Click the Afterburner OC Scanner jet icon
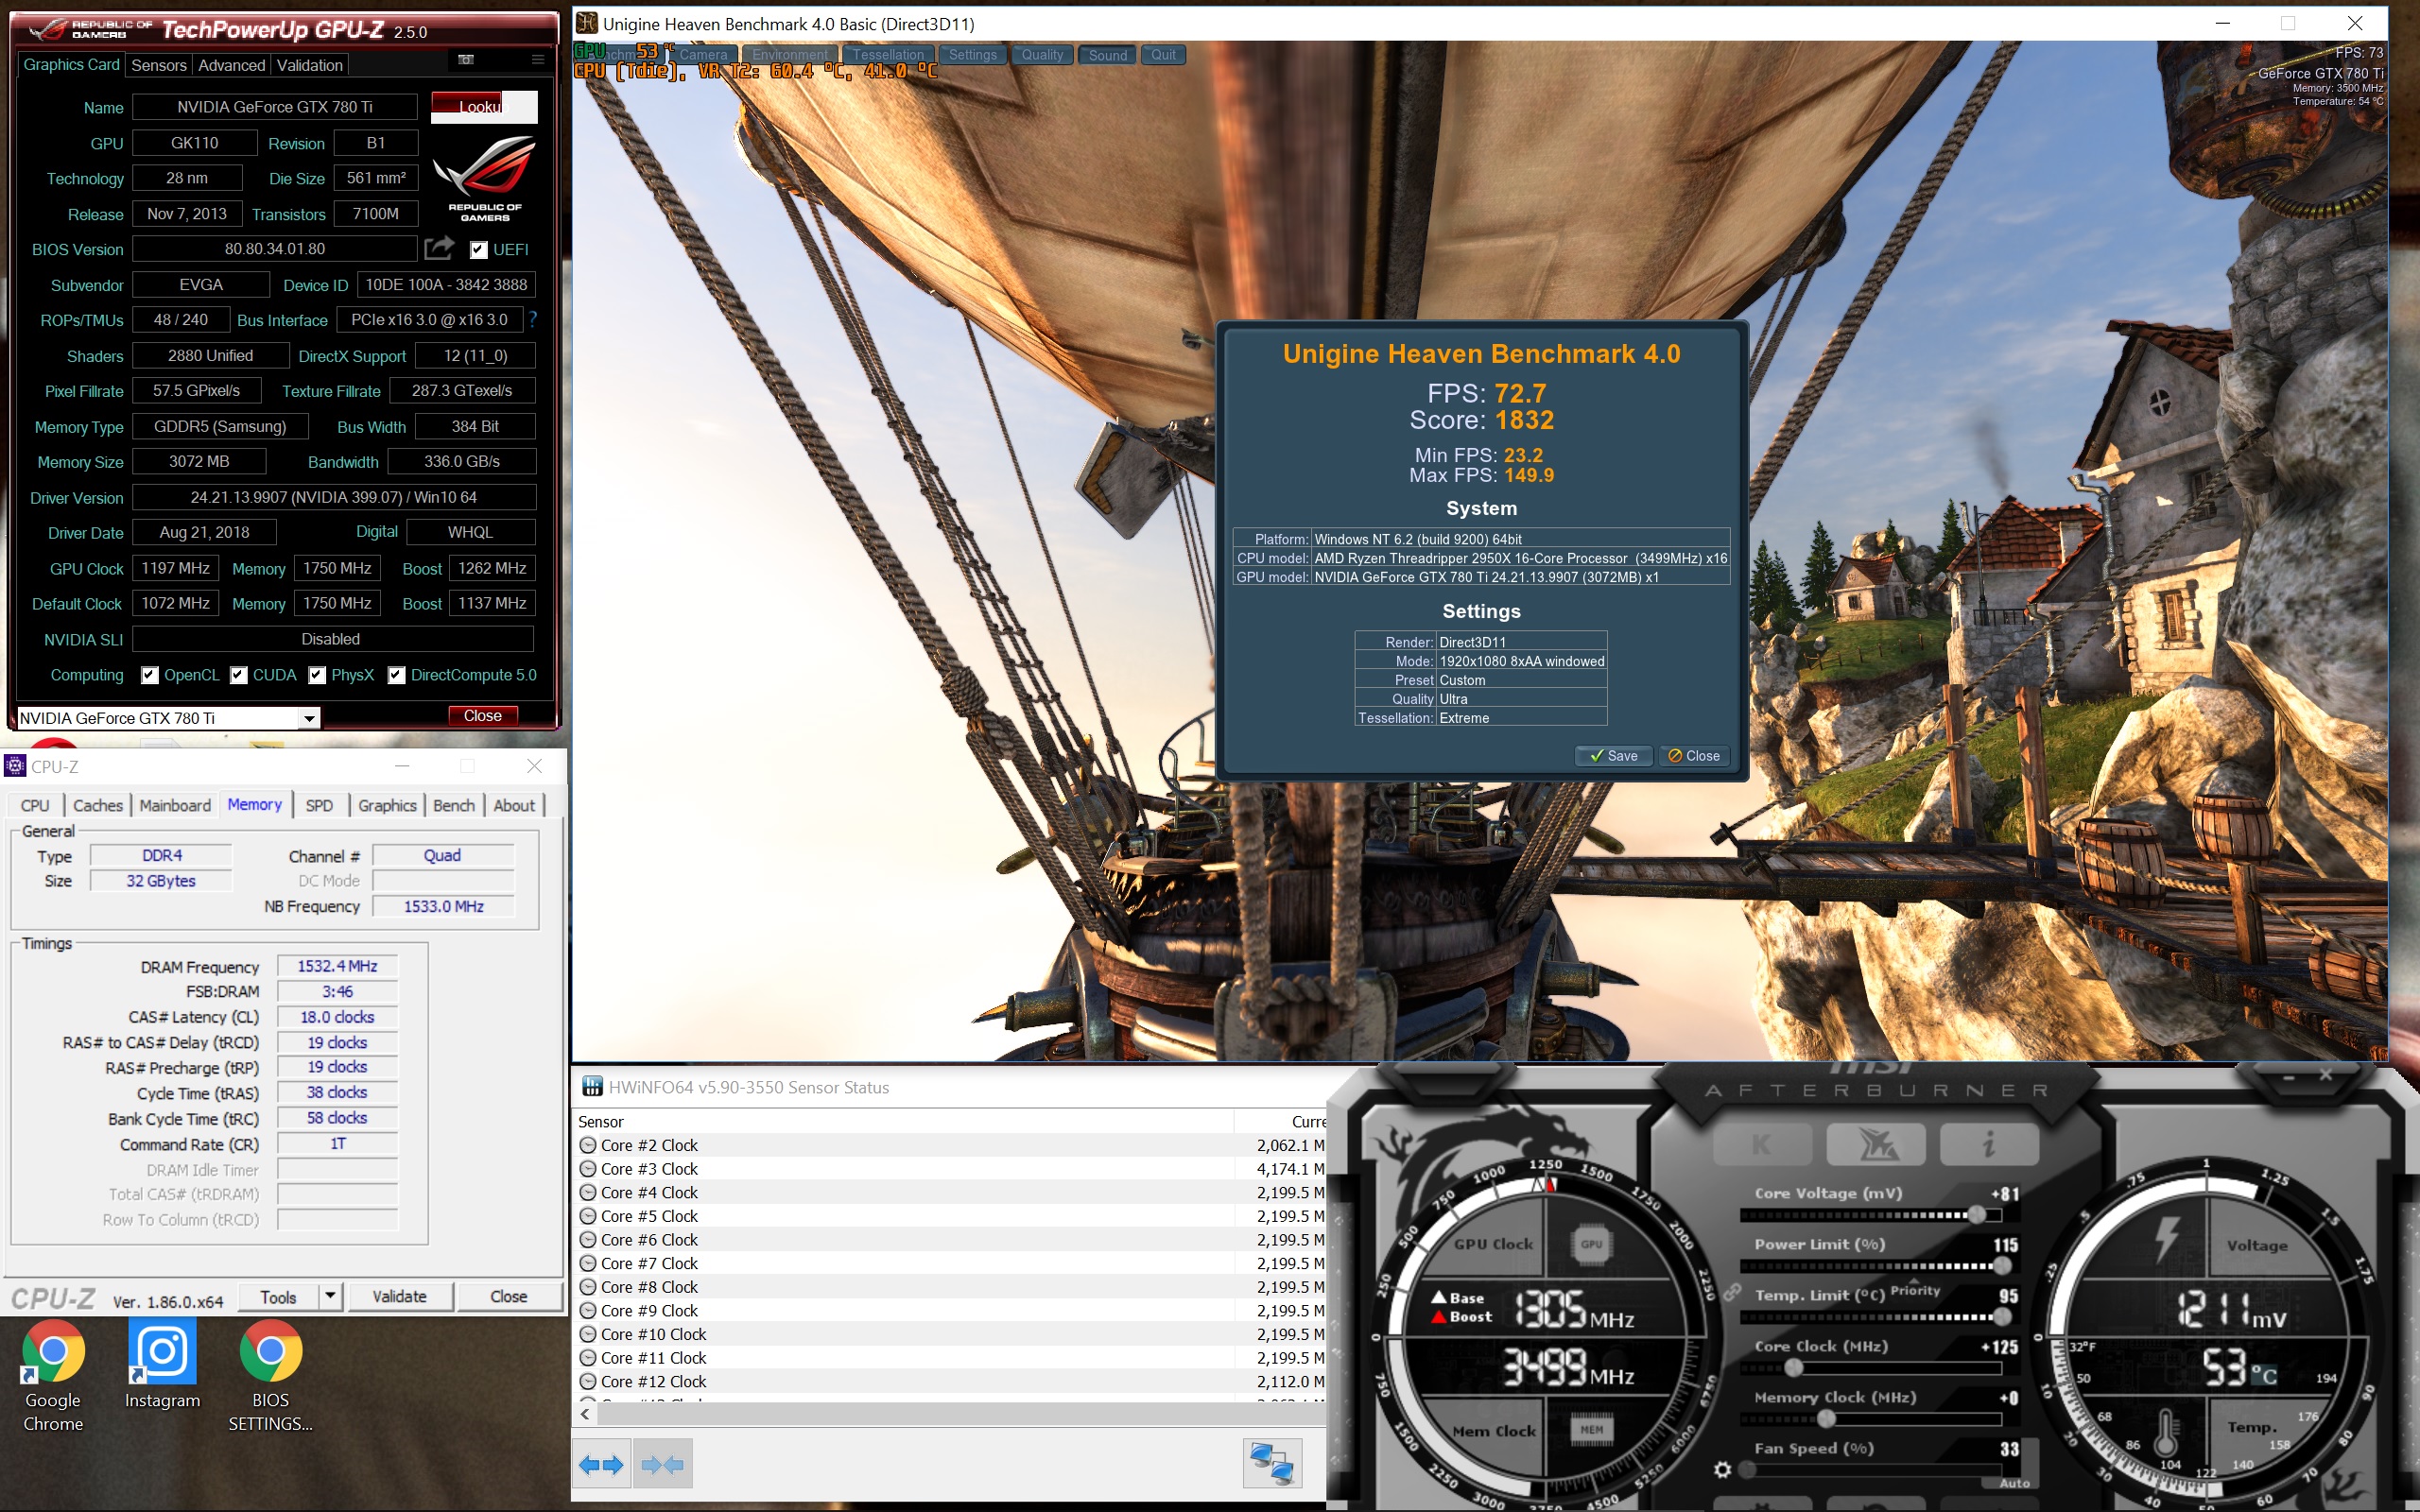 click(x=1876, y=1144)
